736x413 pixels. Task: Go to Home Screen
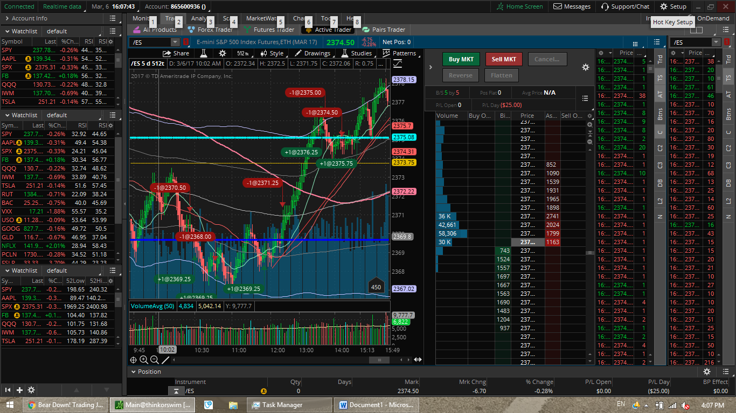[520, 6]
